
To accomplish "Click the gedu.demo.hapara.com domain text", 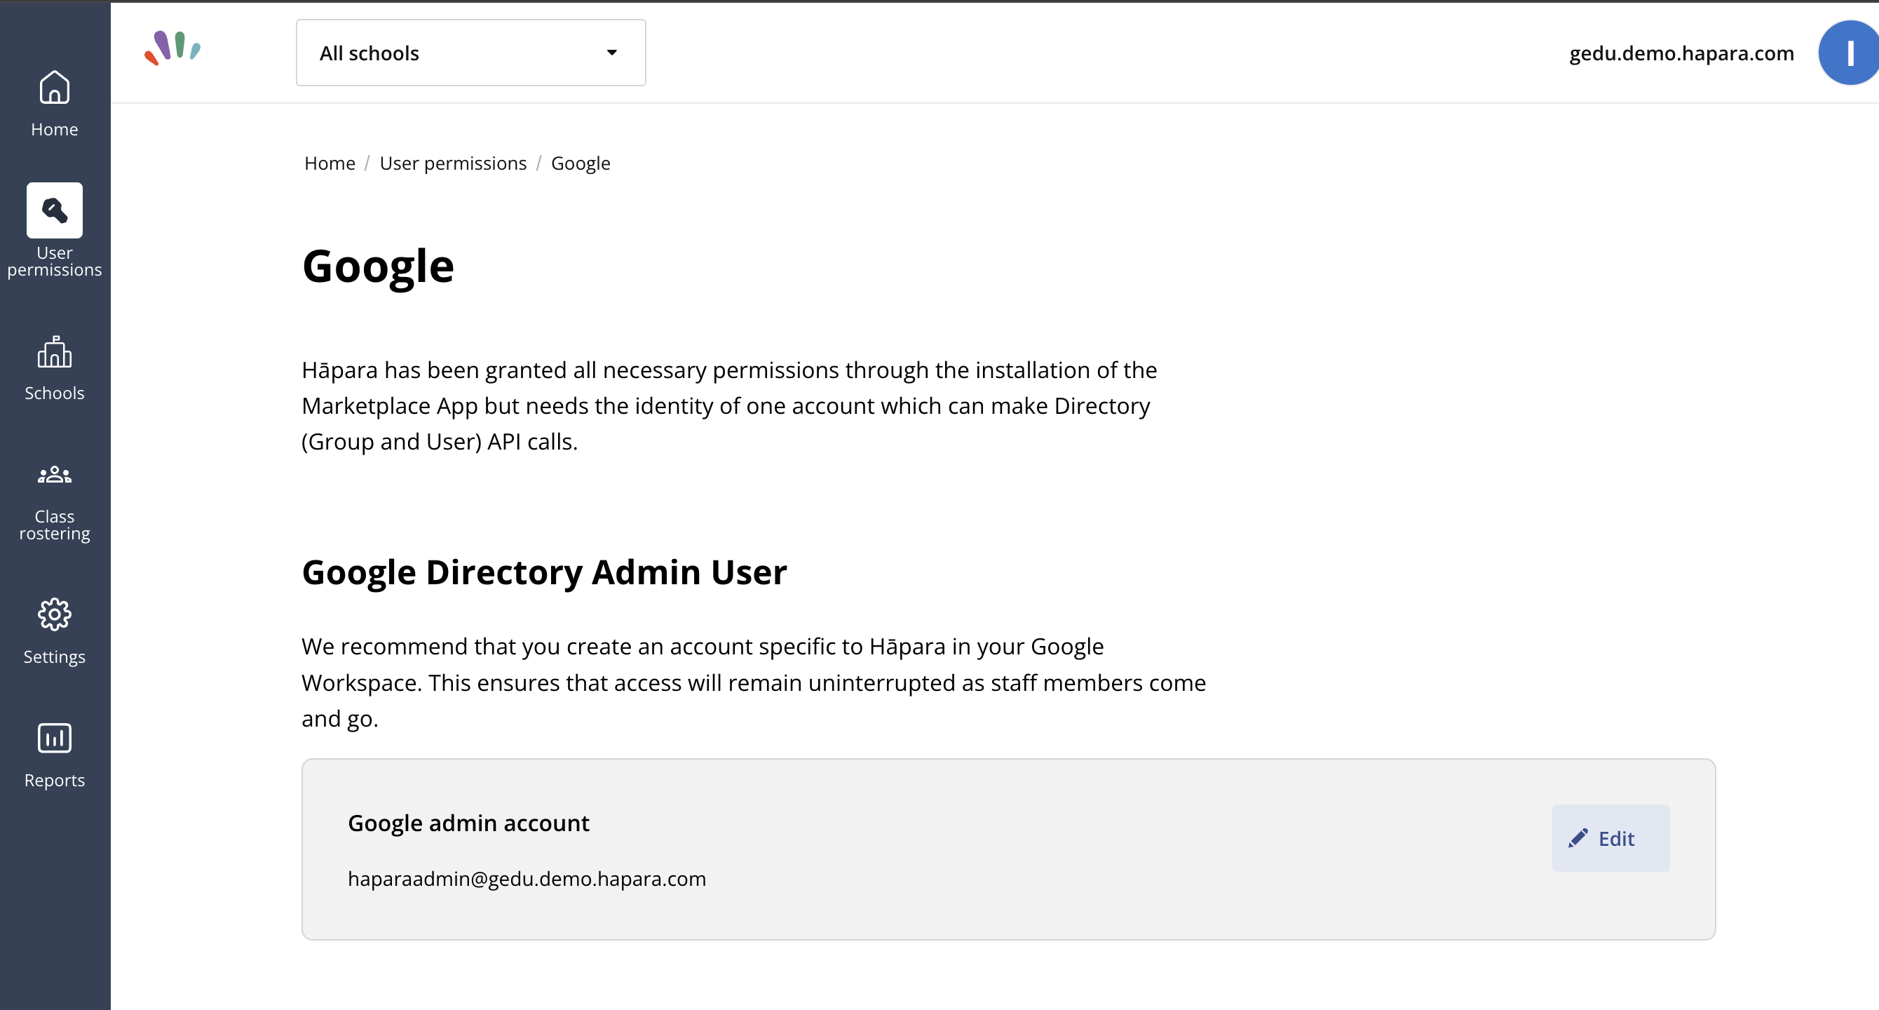I will click(x=1681, y=53).
